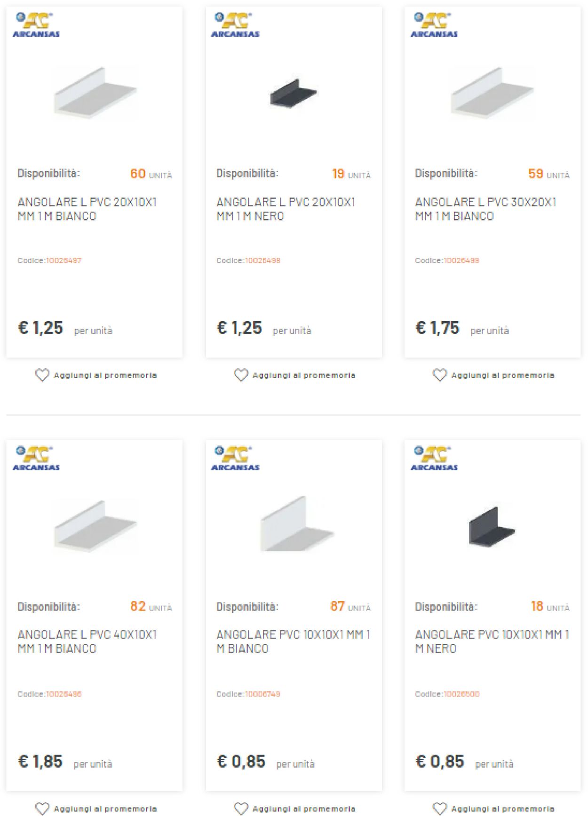Image resolution: width=588 pixels, height=816 pixels.
Task: Open ANGOLARE L PVC 40X10X1 MM 1 M BIANCO title
Action: tap(87, 642)
